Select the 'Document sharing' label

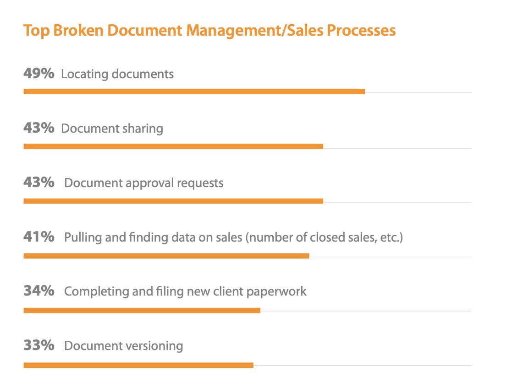[112, 129]
